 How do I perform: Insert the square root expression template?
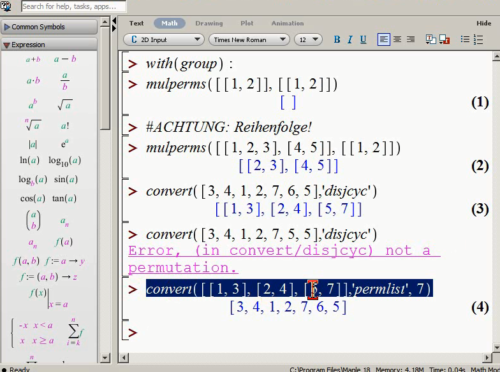pos(65,104)
